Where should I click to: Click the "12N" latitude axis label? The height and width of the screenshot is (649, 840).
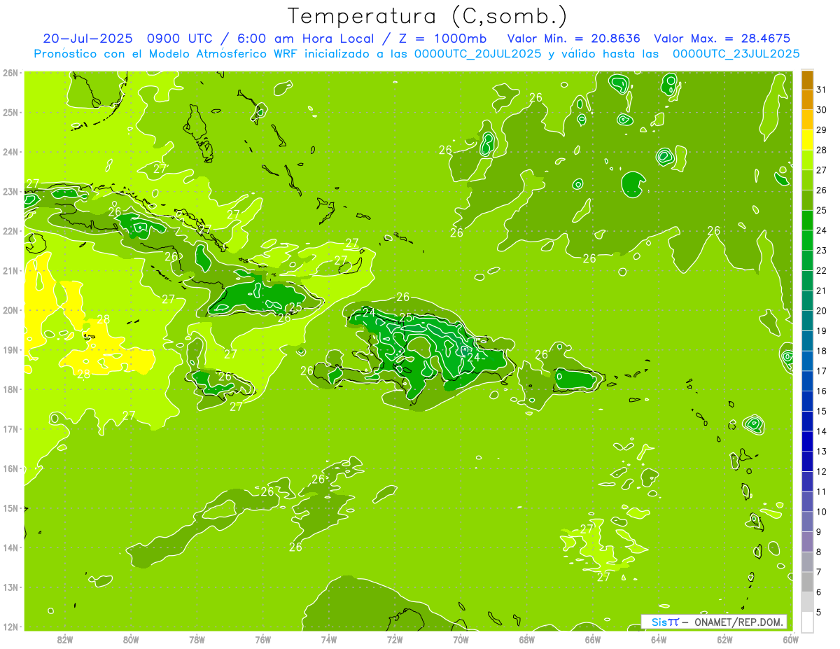10,627
